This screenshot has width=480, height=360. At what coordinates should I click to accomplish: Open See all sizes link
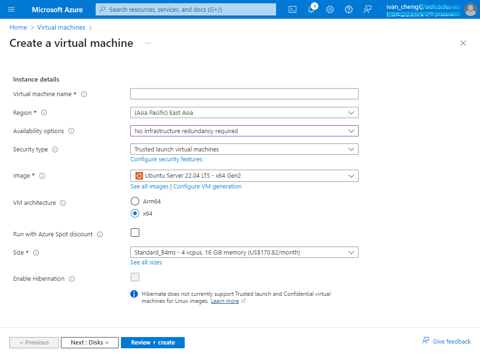(146, 262)
